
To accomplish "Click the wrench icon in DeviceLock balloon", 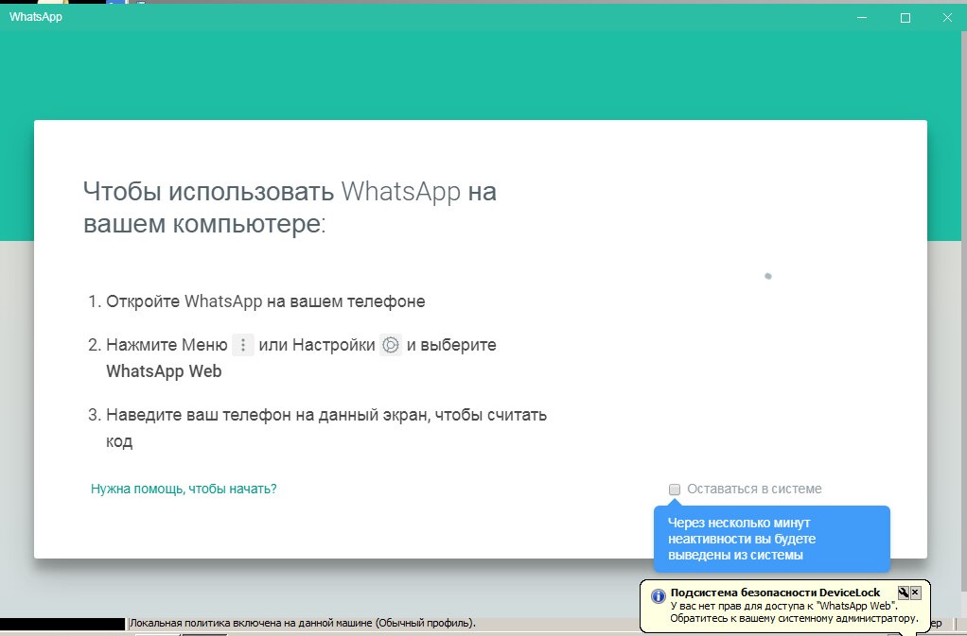I will point(904,593).
